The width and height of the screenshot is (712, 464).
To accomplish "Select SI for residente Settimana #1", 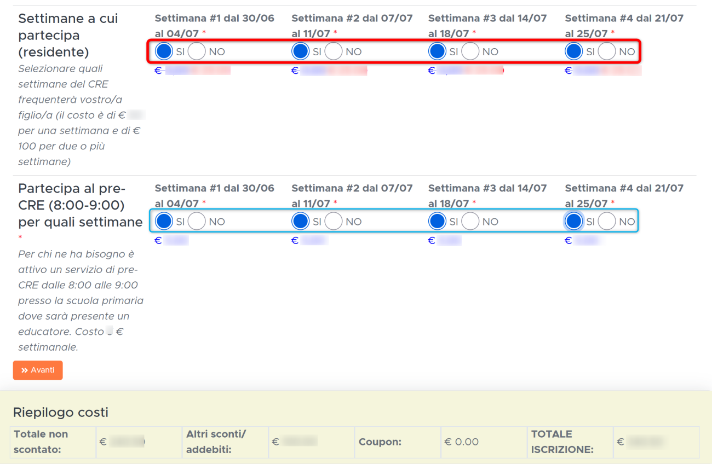I will pos(164,51).
